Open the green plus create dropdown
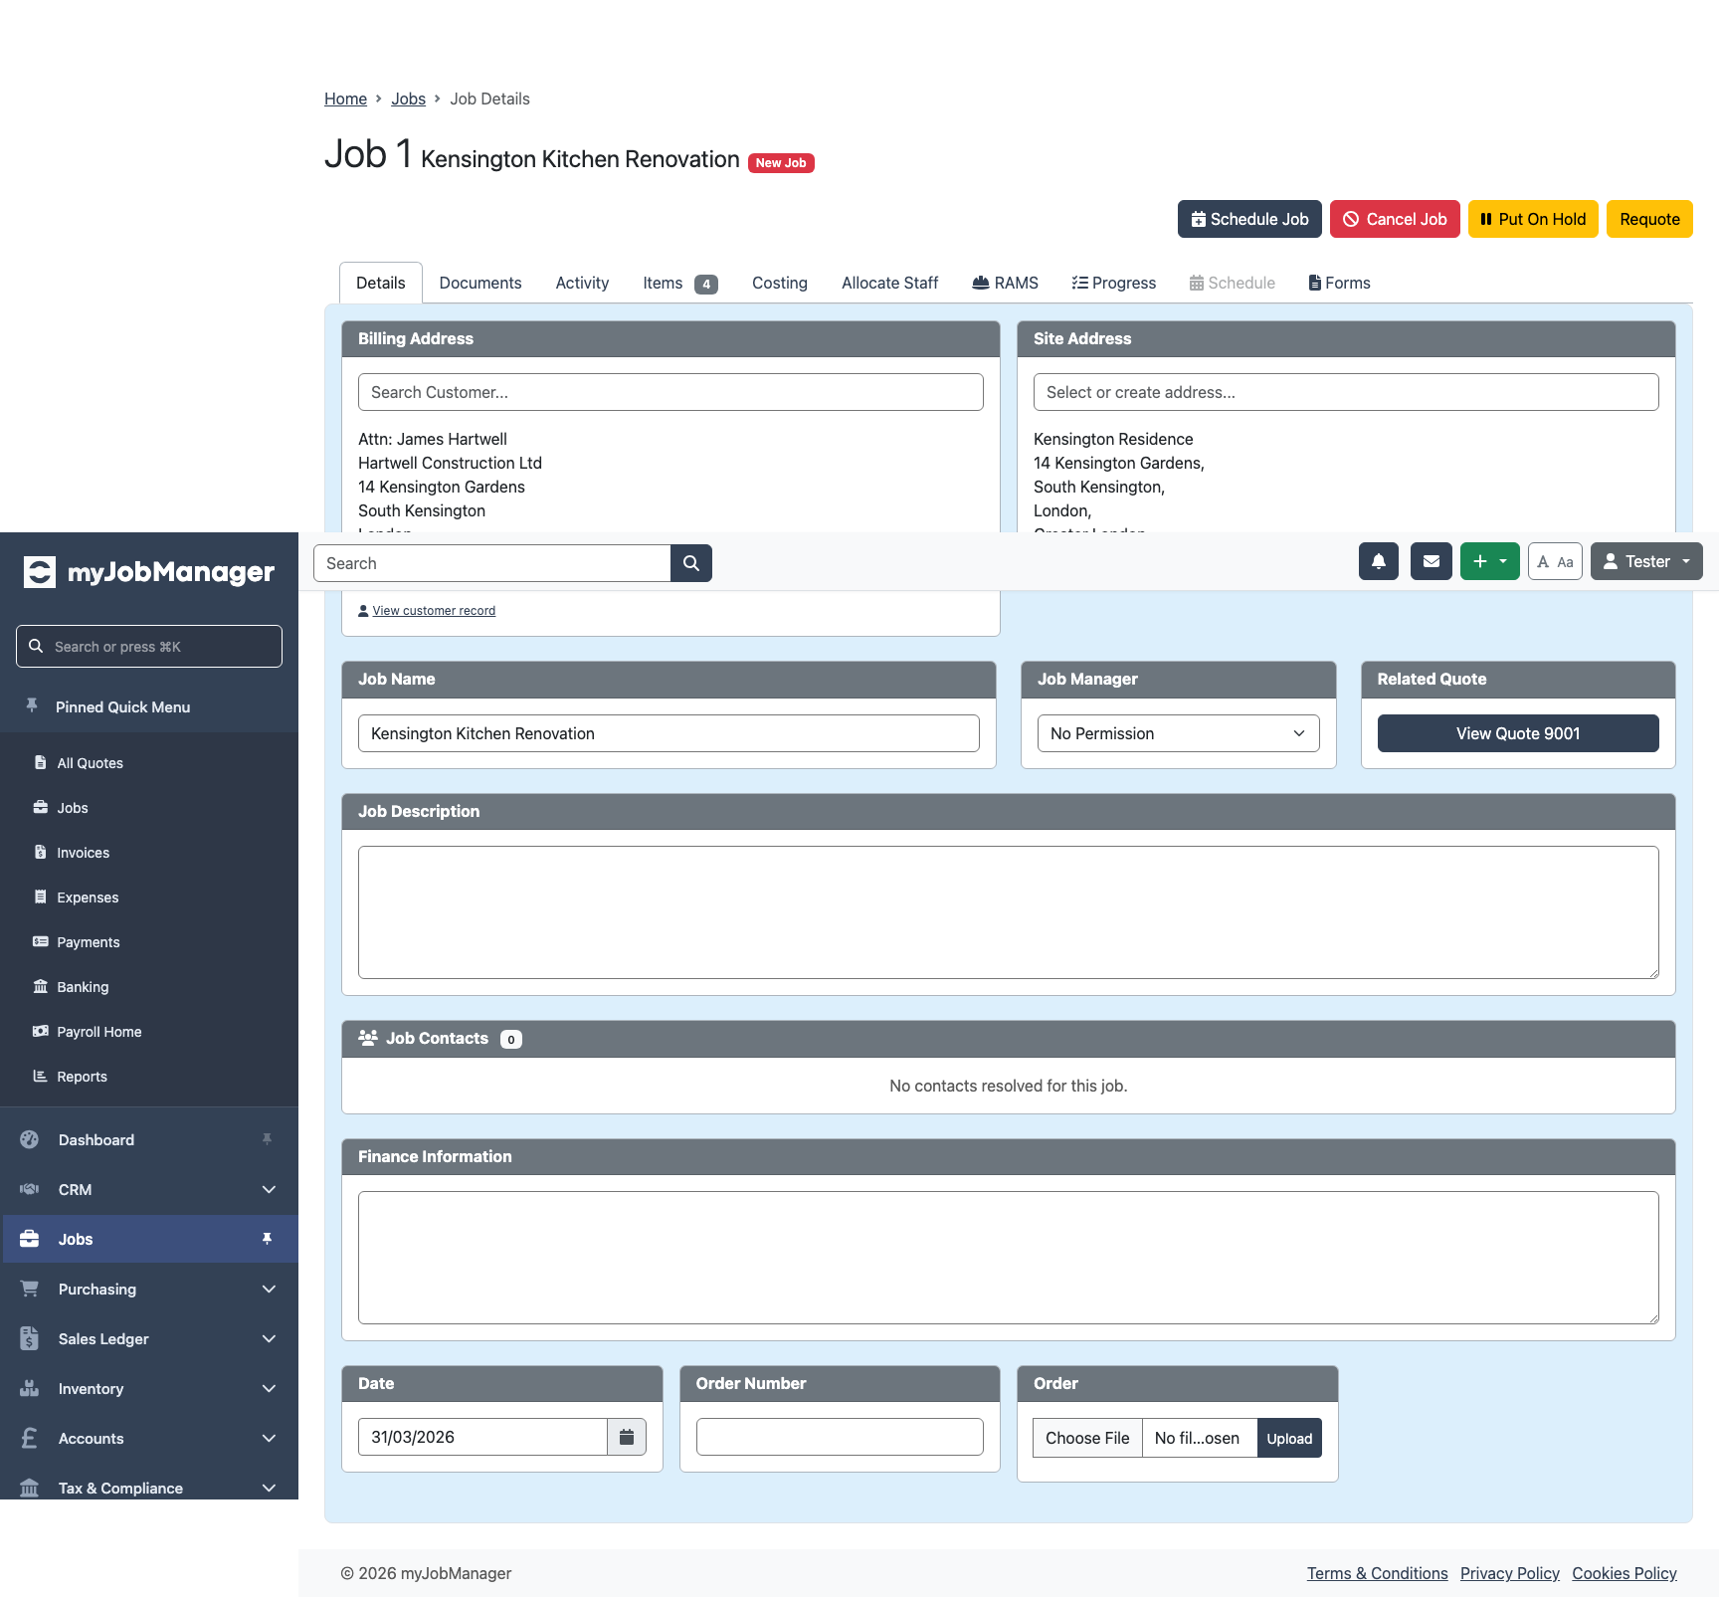This screenshot has width=1719, height=1597. 1489,561
